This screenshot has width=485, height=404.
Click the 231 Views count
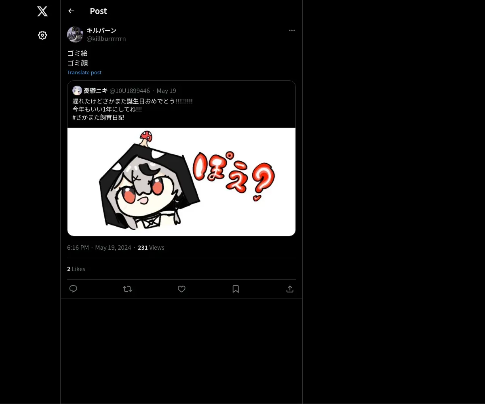(151, 247)
